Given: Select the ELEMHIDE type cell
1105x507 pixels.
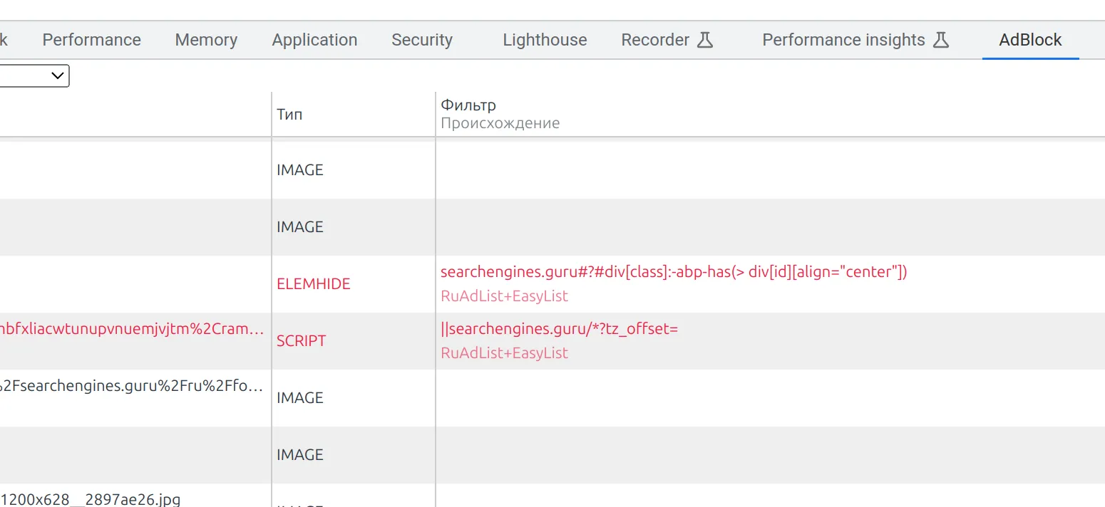Looking at the screenshot, I should click(314, 283).
